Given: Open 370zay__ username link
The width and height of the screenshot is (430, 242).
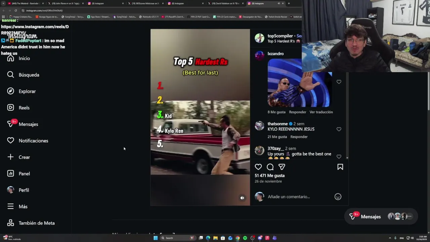Looking at the screenshot, I should pyautogui.click(x=275, y=149).
